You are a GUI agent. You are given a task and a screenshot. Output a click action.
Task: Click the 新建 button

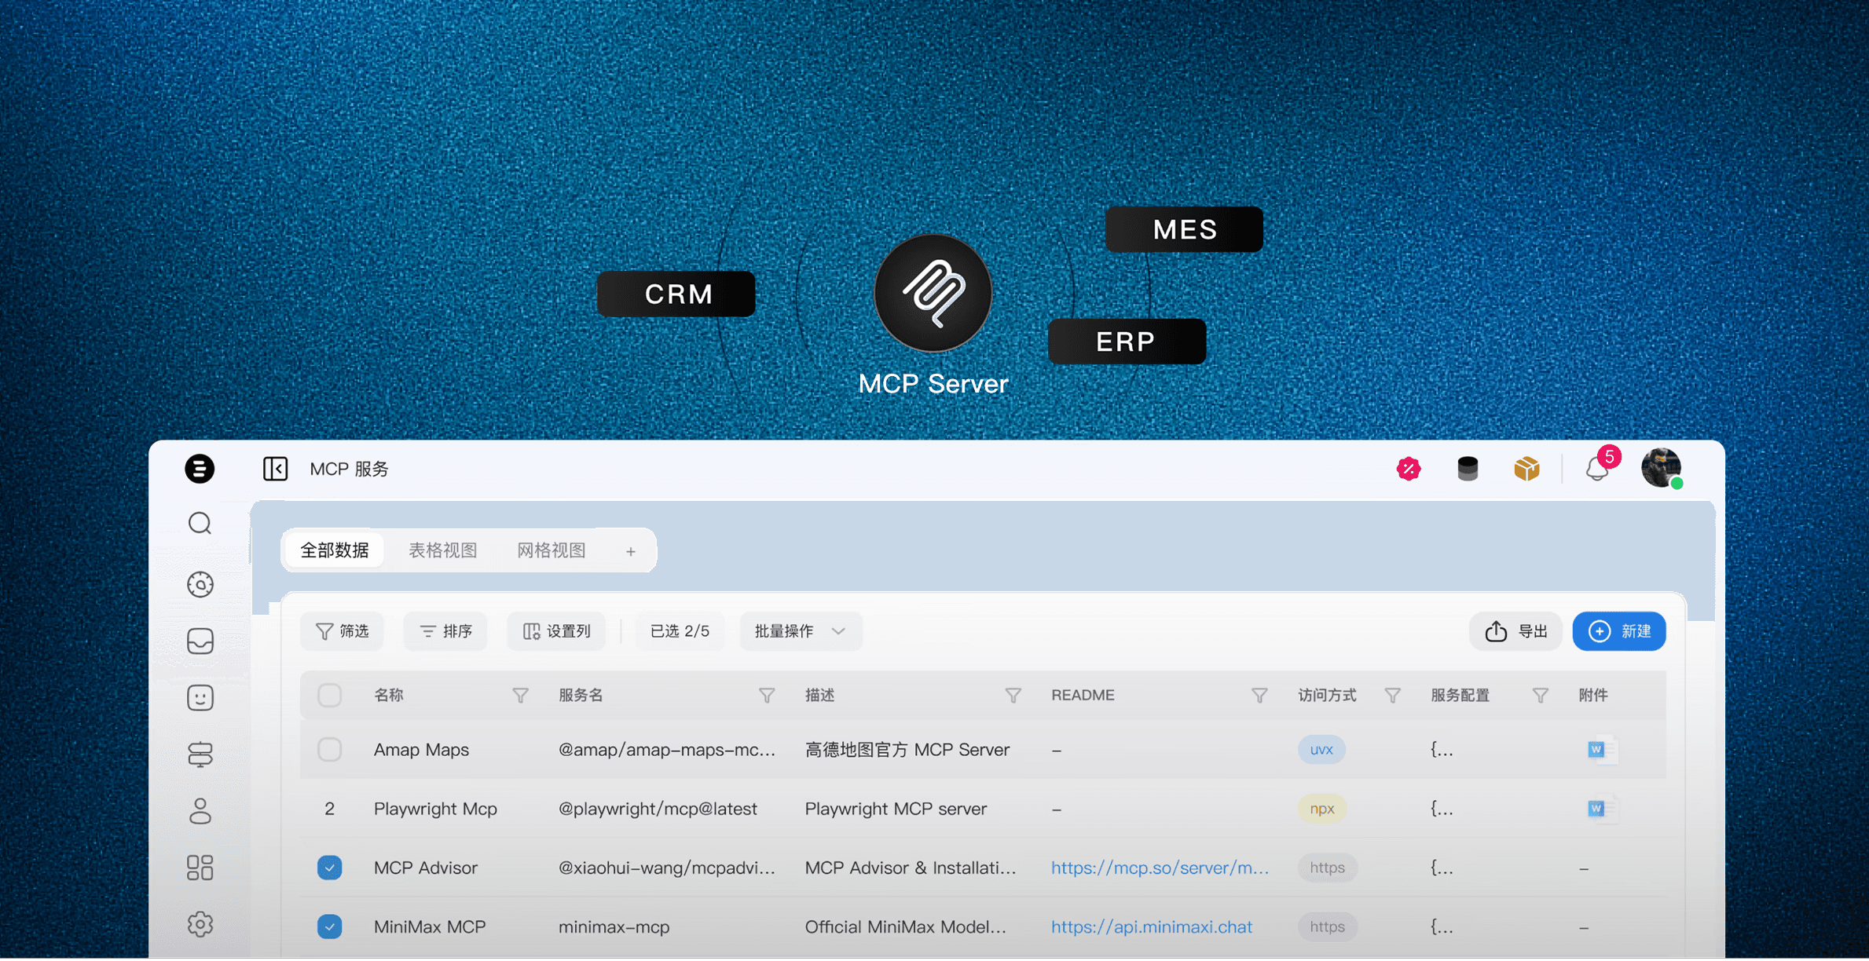pos(1618,631)
